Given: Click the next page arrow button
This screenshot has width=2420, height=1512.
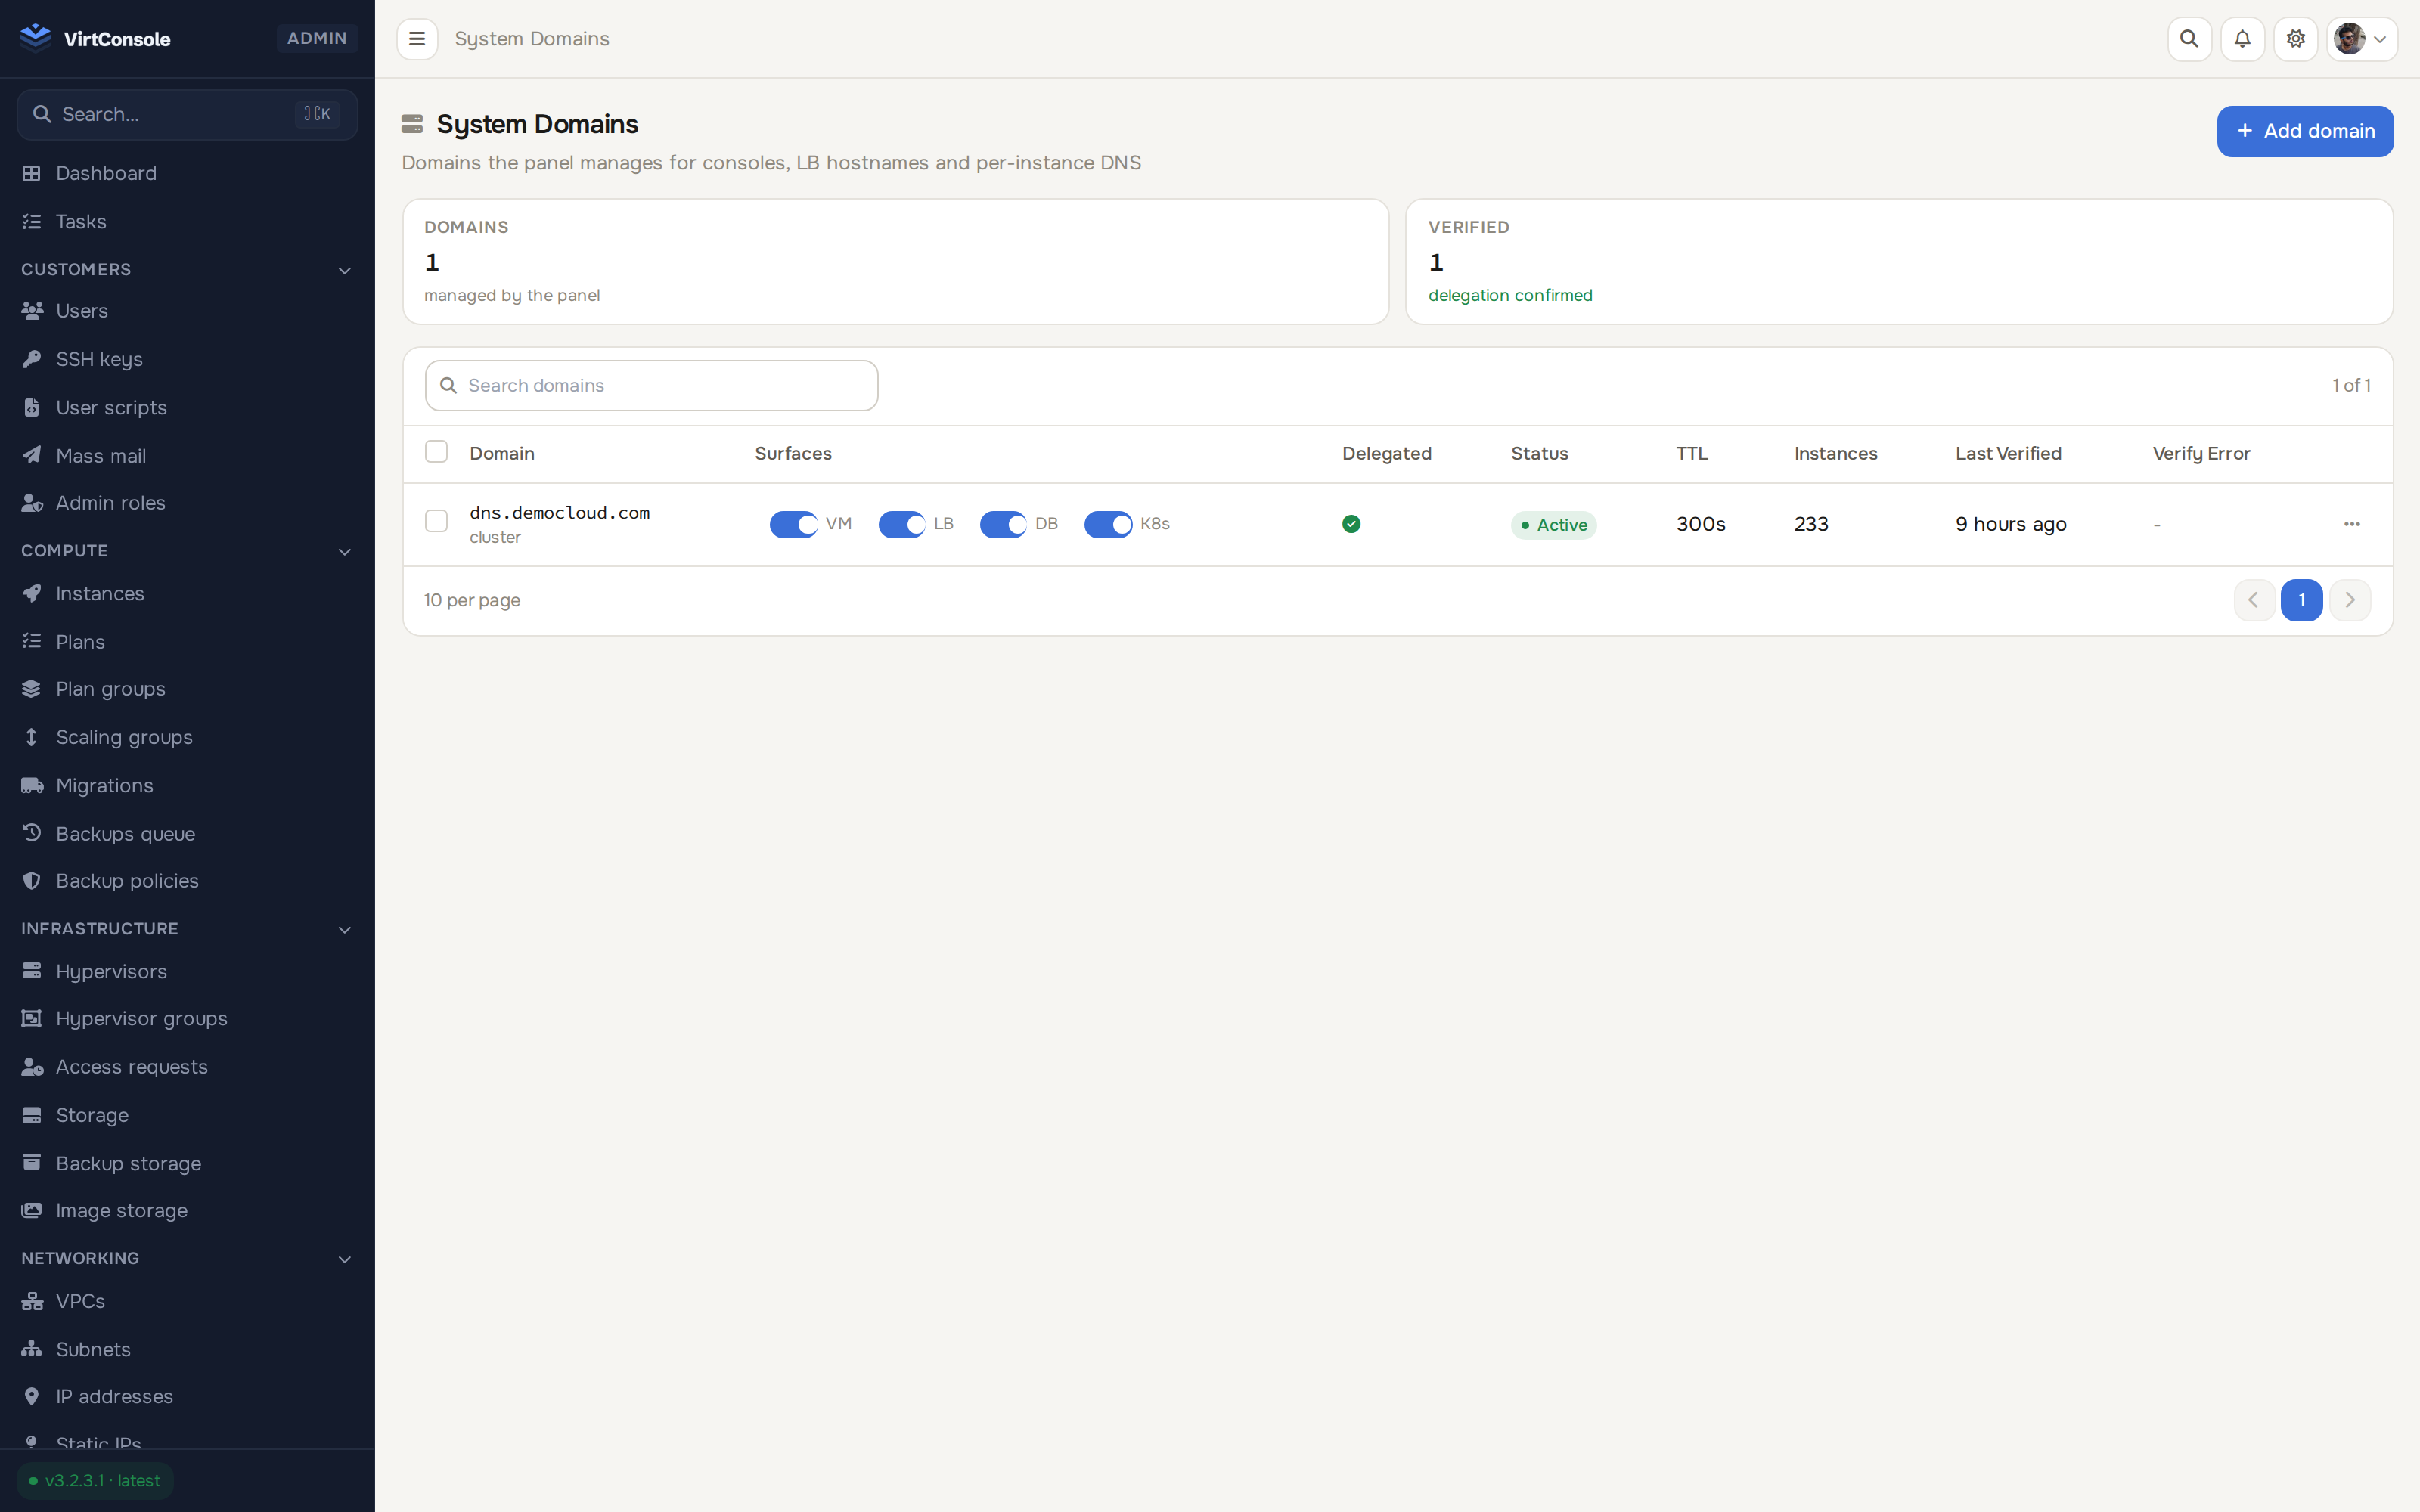Looking at the screenshot, I should tap(2350, 600).
